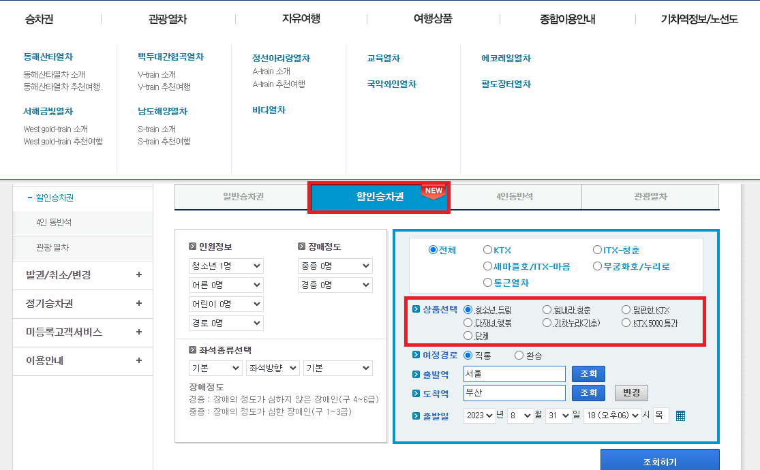The image size is (760, 470).
Task: Click the 서울 departure station input field
Action: (514, 373)
